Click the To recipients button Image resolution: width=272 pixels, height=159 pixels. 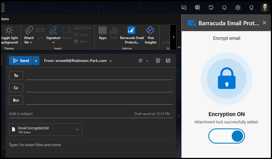16,75
